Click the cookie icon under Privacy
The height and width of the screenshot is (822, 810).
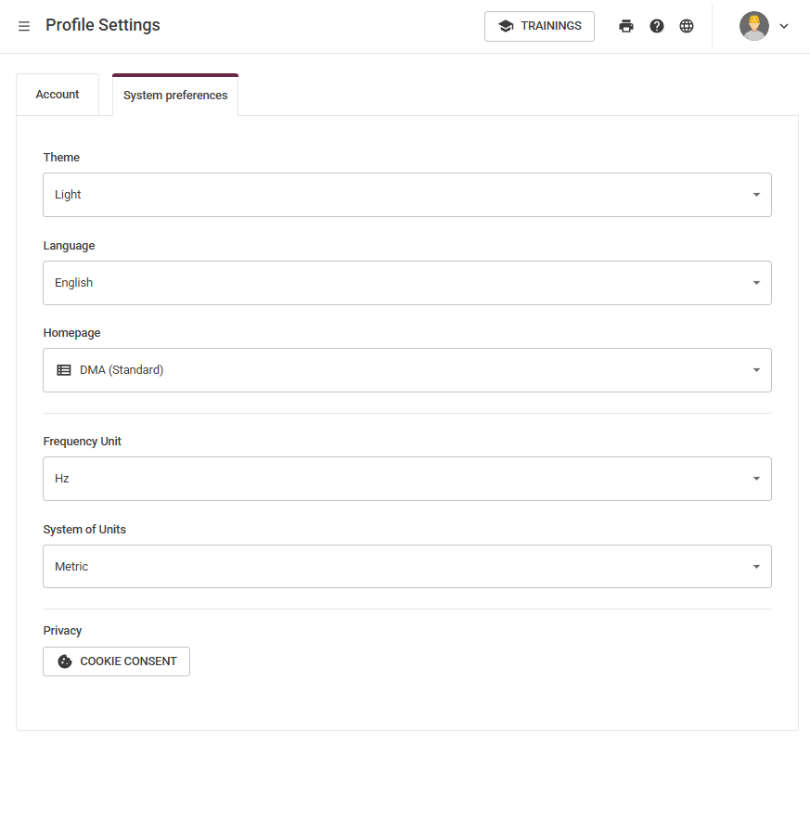(65, 661)
